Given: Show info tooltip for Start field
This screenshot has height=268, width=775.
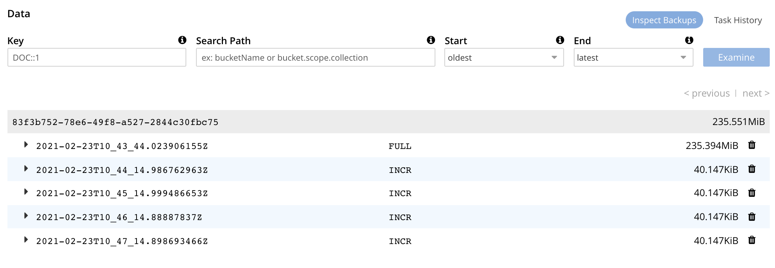Looking at the screenshot, I should (560, 40).
